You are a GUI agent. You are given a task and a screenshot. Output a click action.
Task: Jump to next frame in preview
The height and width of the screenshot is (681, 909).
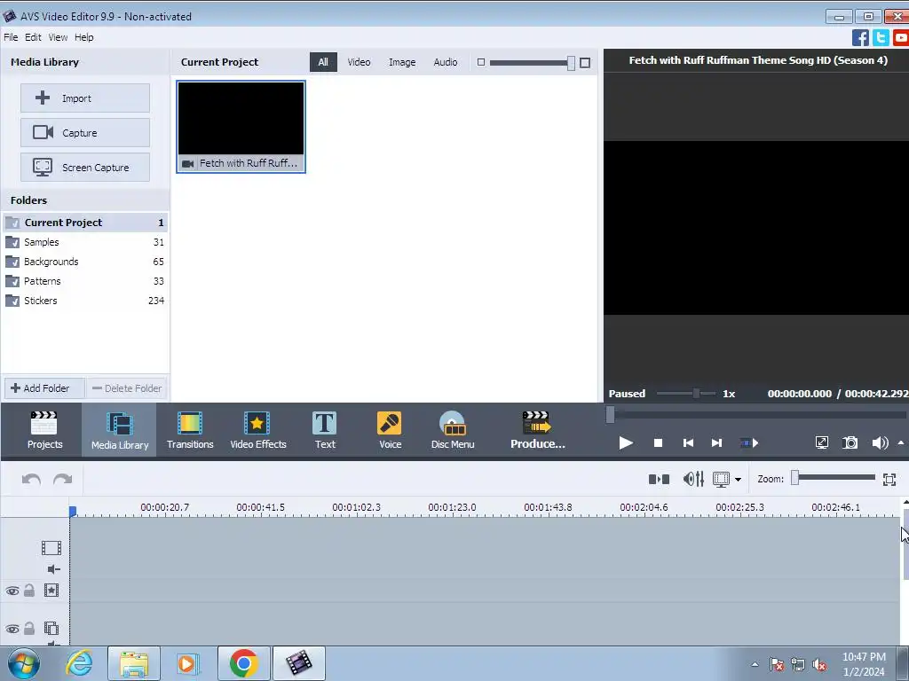[716, 443]
